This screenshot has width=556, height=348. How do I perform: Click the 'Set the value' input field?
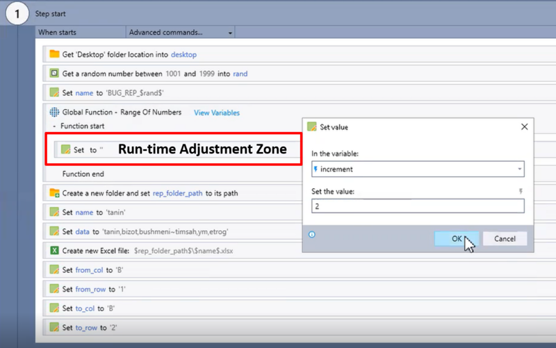(418, 206)
